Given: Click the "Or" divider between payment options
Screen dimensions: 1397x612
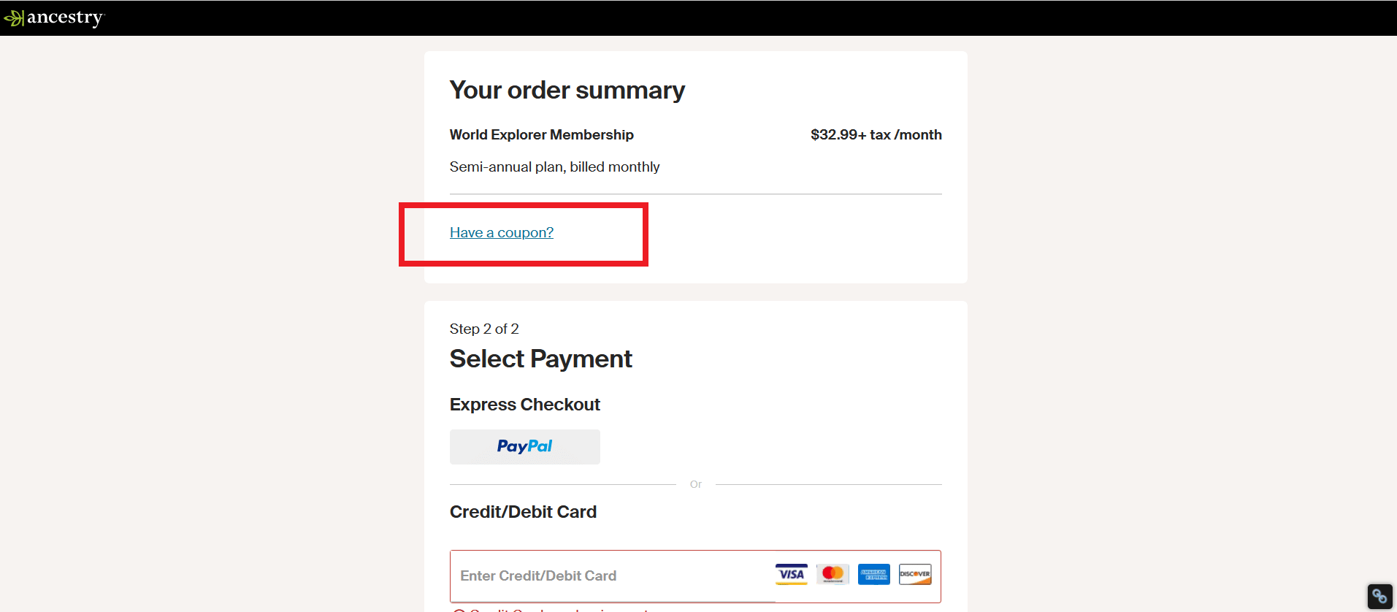Looking at the screenshot, I should click(695, 484).
